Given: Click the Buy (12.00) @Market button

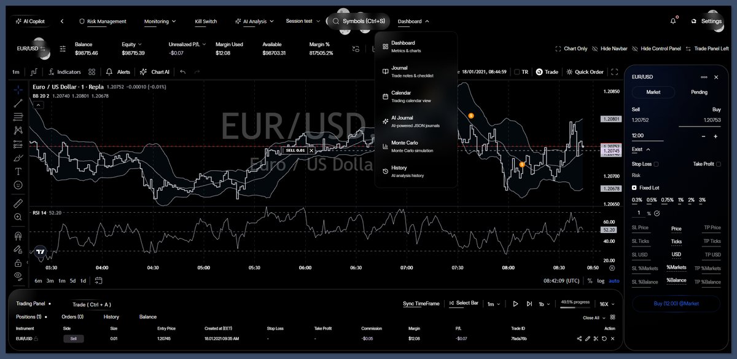Looking at the screenshot, I should (676, 303).
